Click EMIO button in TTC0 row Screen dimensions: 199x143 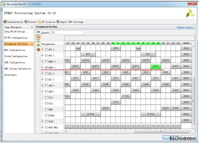pyautogui.click(x=186, y=96)
